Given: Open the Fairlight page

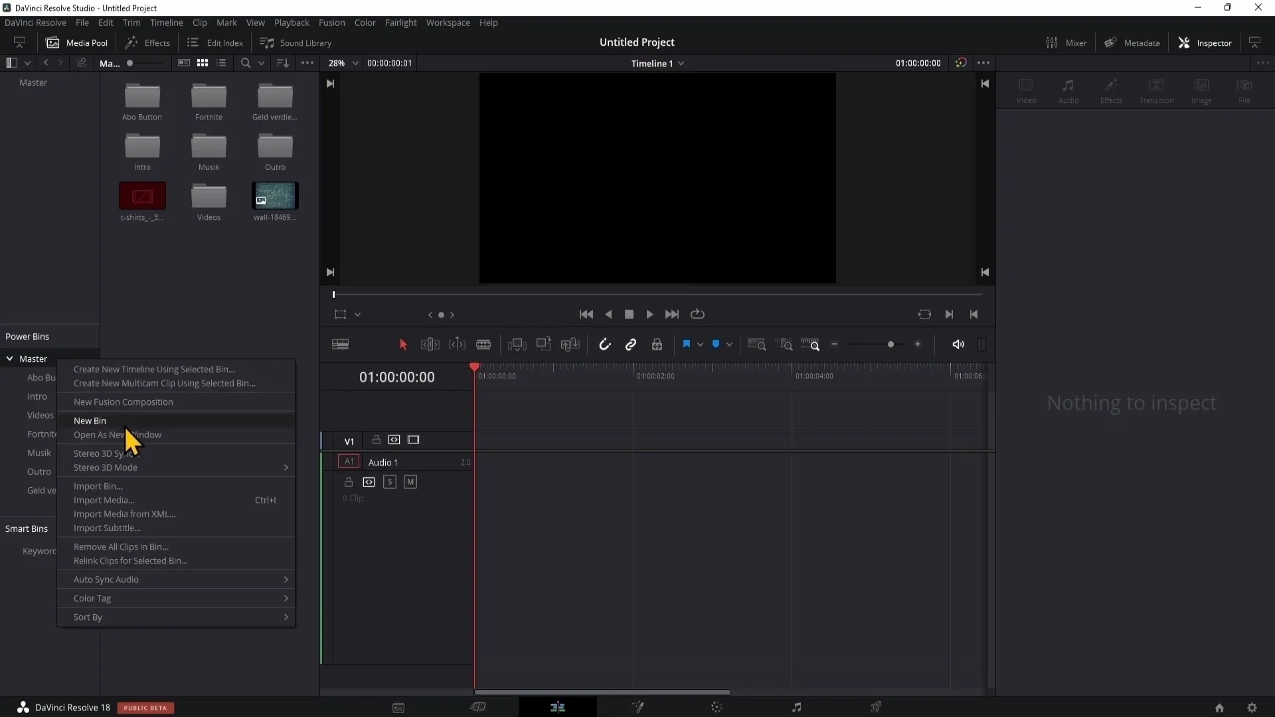Looking at the screenshot, I should pyautogui.click(x=797, y=708).
